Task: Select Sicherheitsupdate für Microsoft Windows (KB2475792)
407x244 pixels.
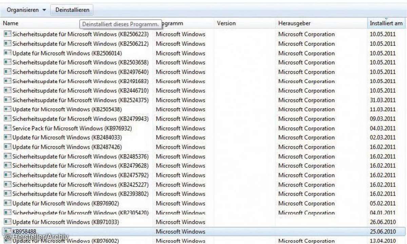Action: (81, 175)
